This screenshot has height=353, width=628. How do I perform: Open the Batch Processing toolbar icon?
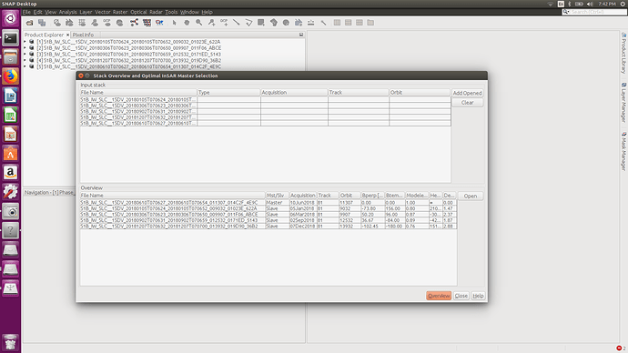pos(147,23)
